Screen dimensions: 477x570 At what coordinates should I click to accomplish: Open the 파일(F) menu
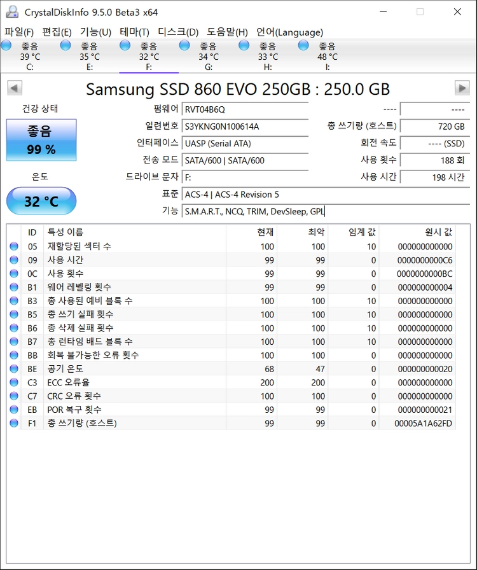(19, 32)
